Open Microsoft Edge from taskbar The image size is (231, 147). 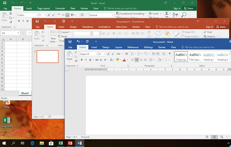tap(32, 143)
